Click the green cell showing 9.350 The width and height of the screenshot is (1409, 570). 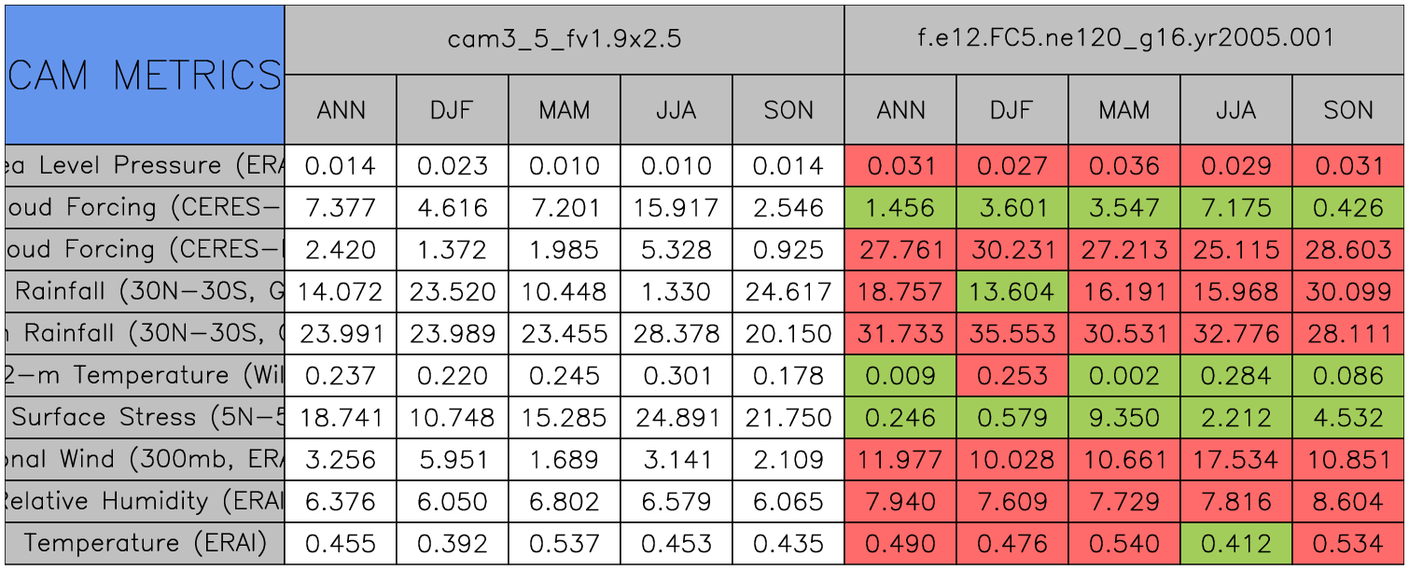[x=1123, y=418]
